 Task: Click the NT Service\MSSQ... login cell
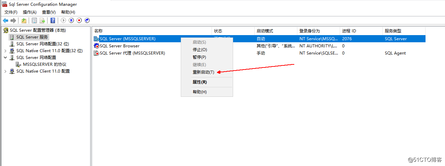319,39
